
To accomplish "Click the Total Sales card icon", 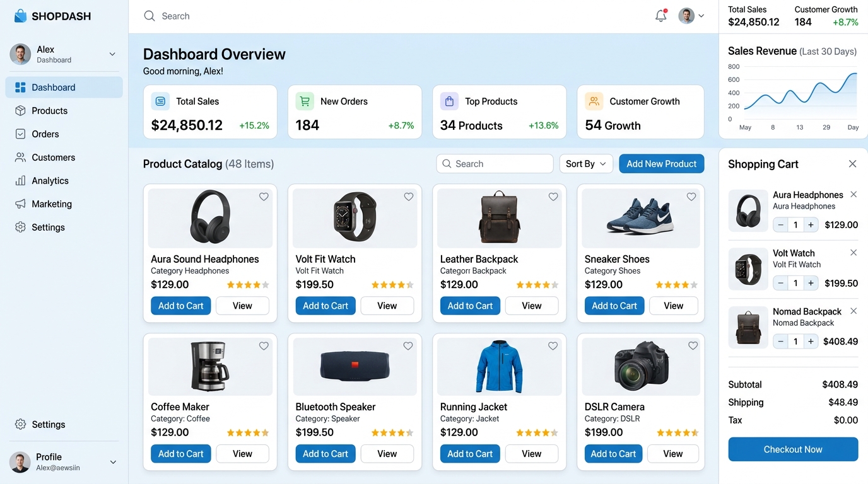I will (x=160, y=101).
